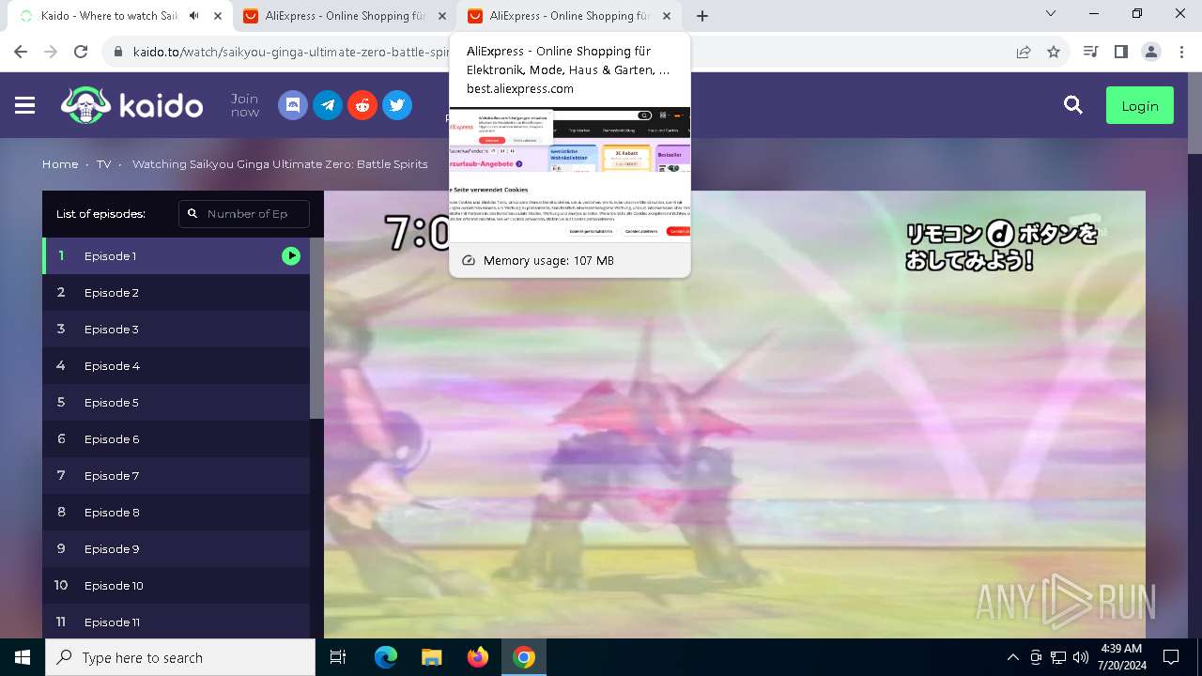Image resolution: width=1202 pixels, height=676 pixels.
Task: Open the Windows Start menu
Action: coord(23,657)
